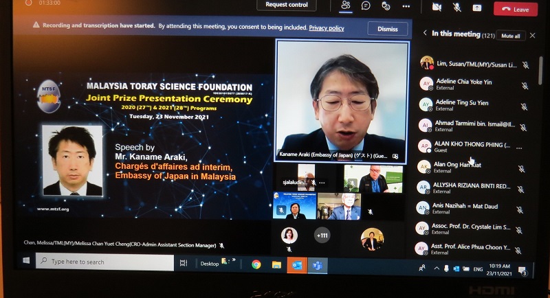
Task: Select Kaname Araki speaker video tile
Action: coord(342,102)
